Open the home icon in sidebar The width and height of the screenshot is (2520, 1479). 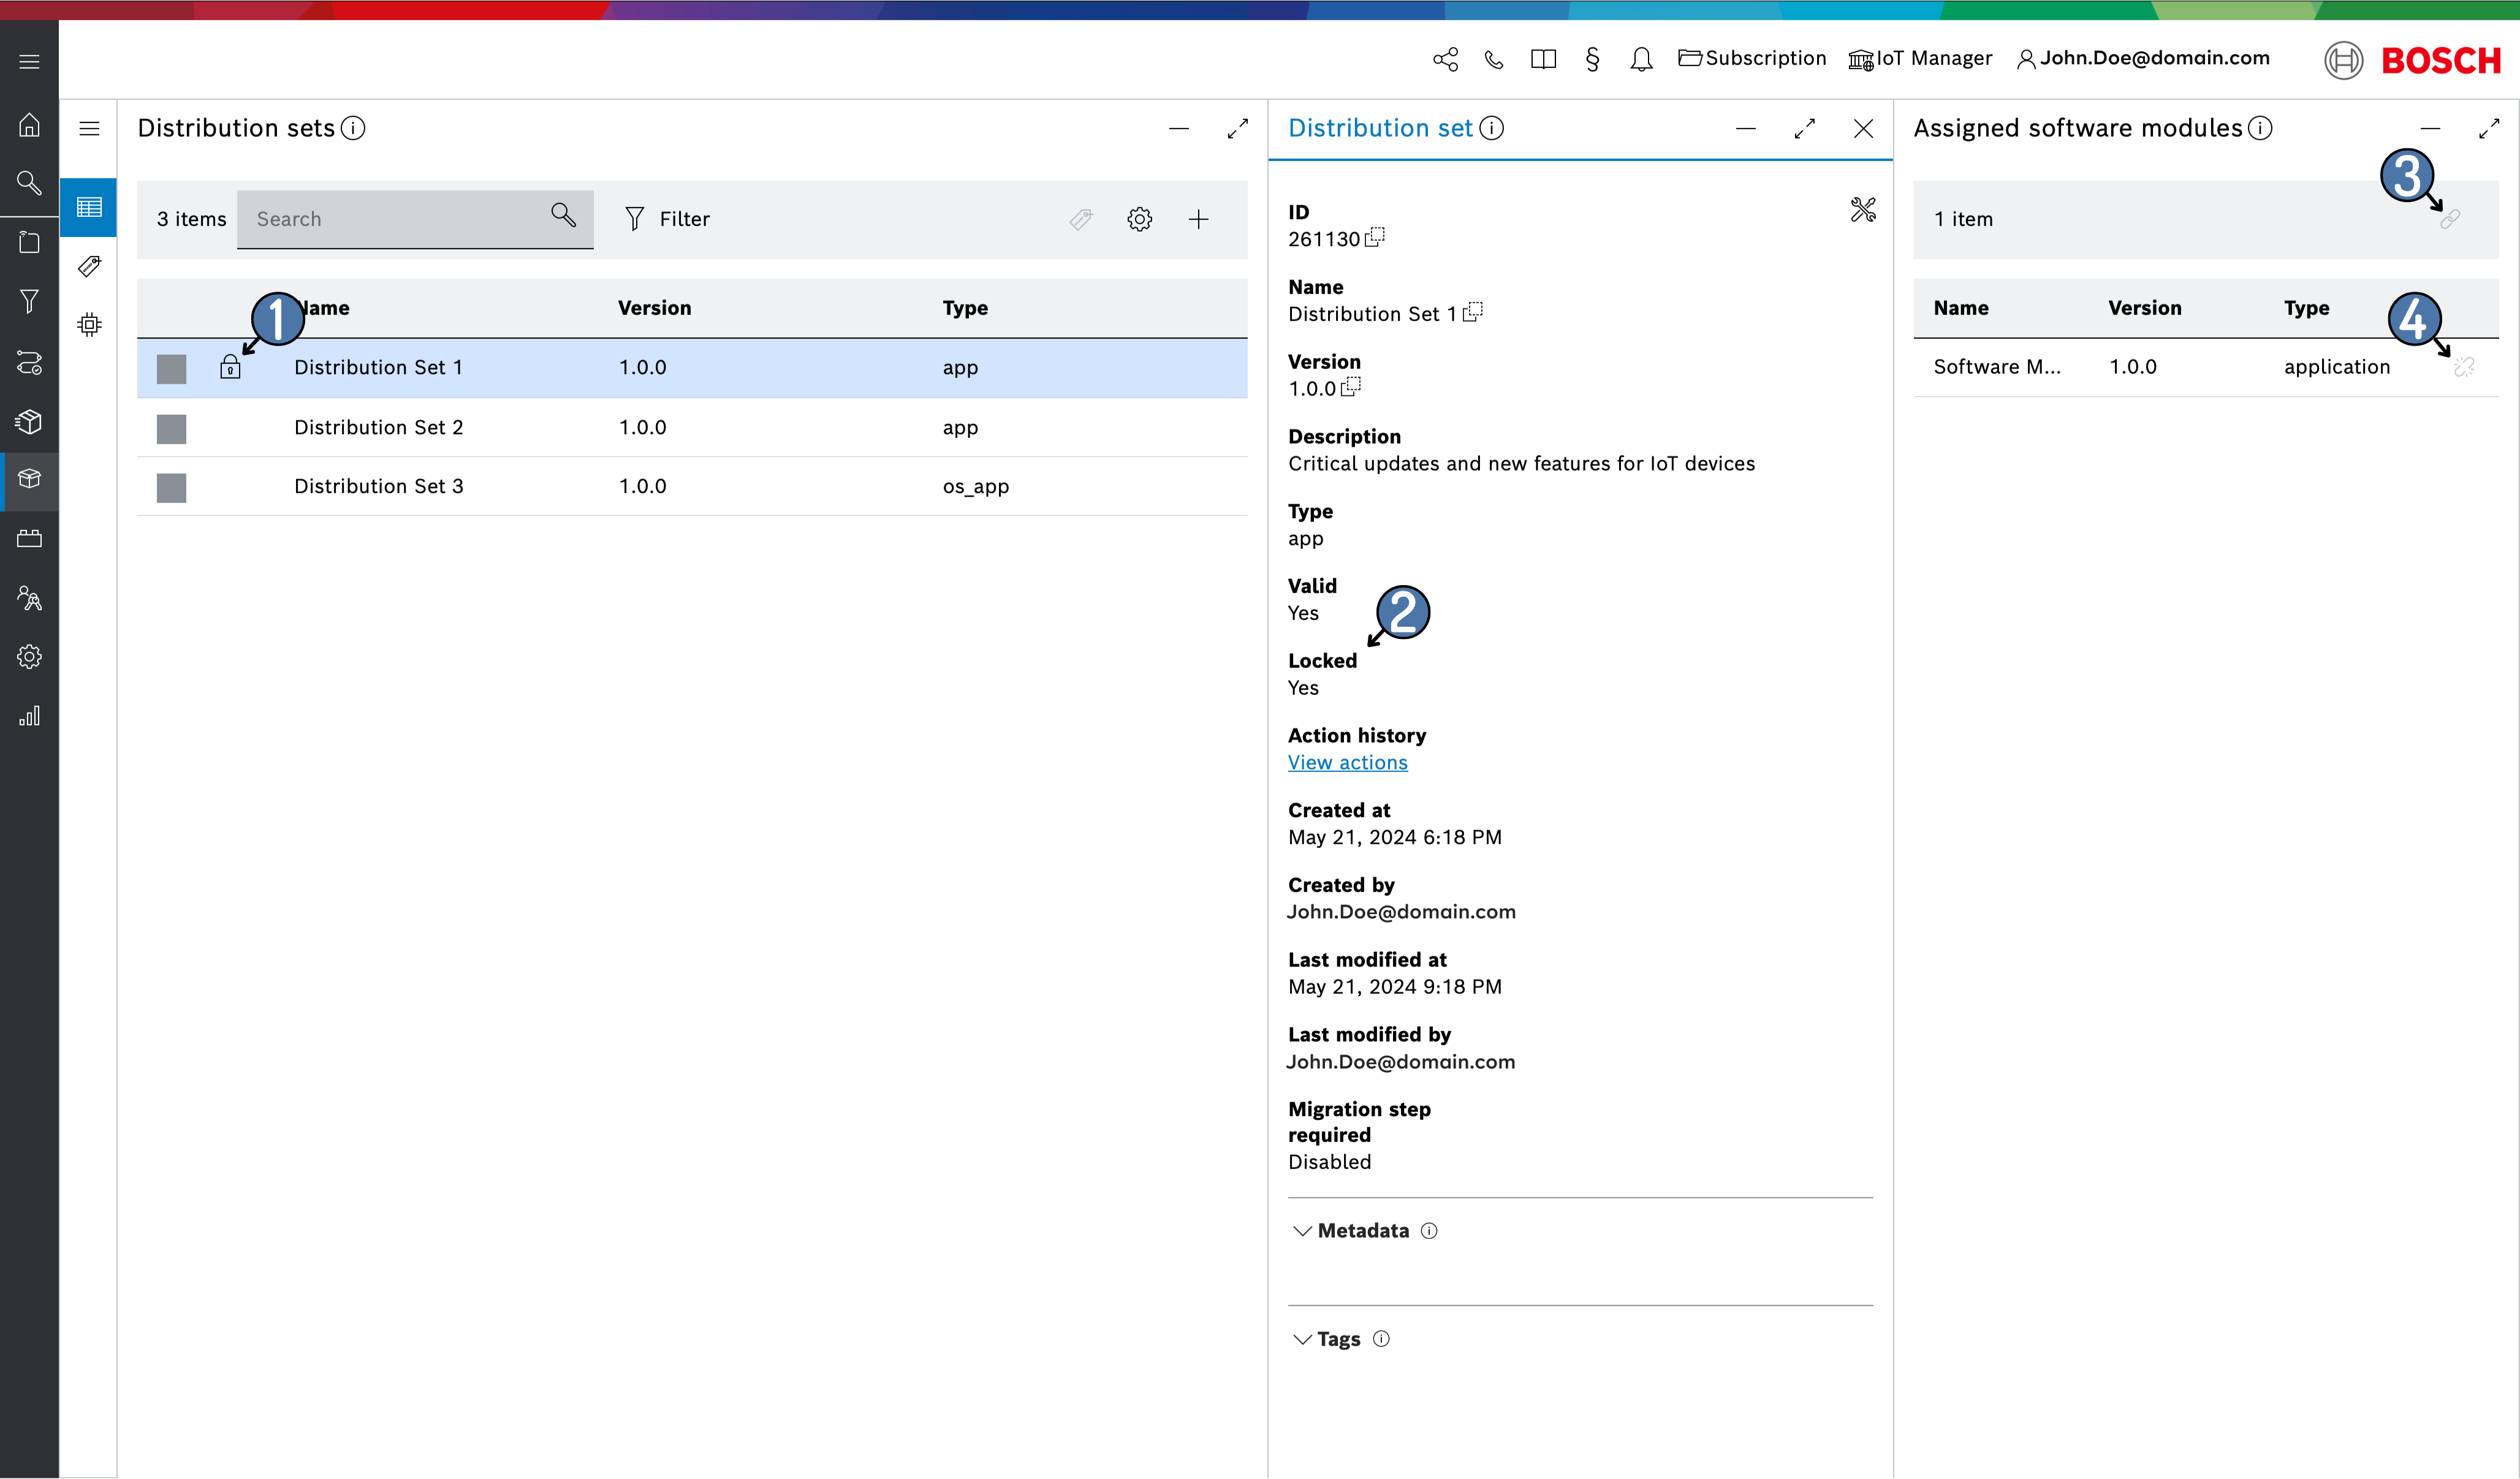coord(29,124)
